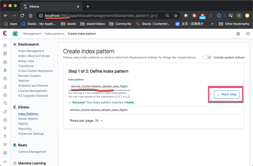Click the Uptime clock icon in the sidebar

tap(5, 111)
